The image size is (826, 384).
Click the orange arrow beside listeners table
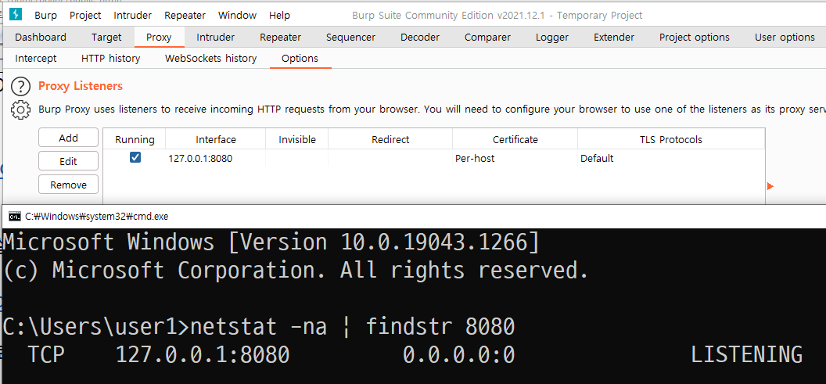(770, 186)
